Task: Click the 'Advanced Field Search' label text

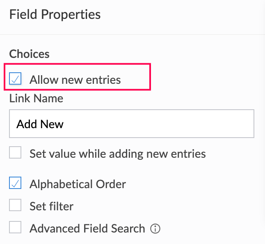Action: [87, 228]
